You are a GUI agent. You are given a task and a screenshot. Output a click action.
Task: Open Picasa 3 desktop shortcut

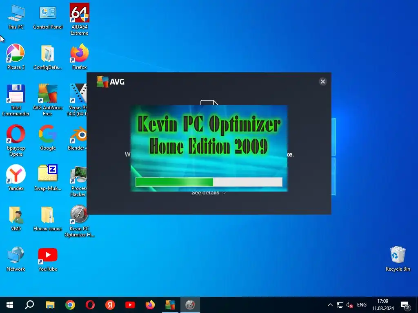click(x=16, y=57)
